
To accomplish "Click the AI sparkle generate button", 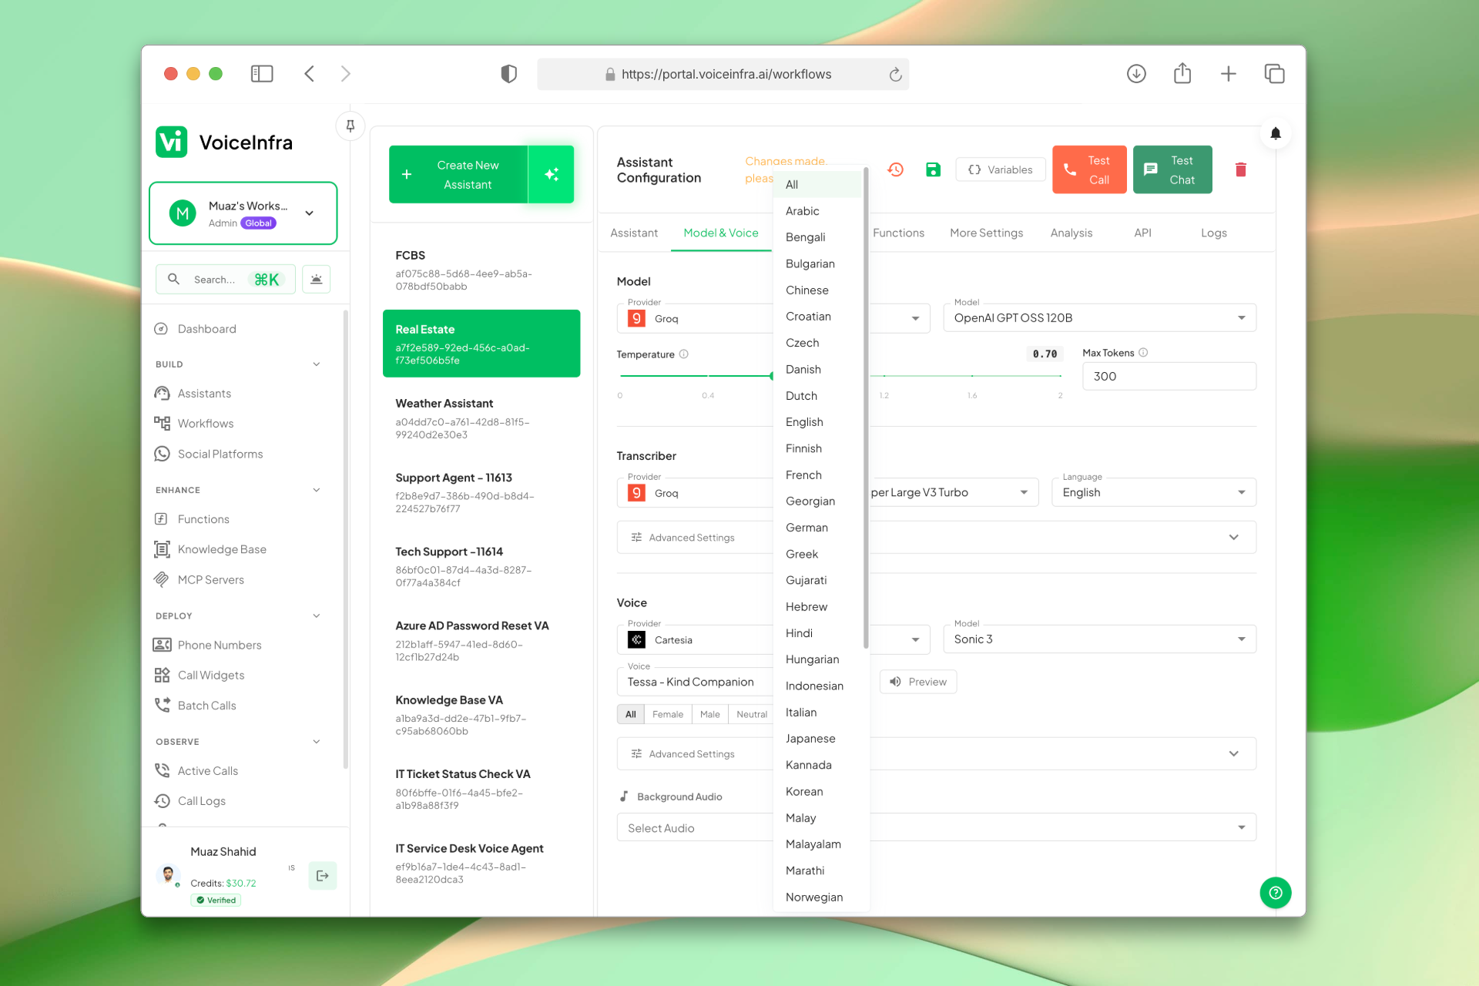I will pos(552,175).
